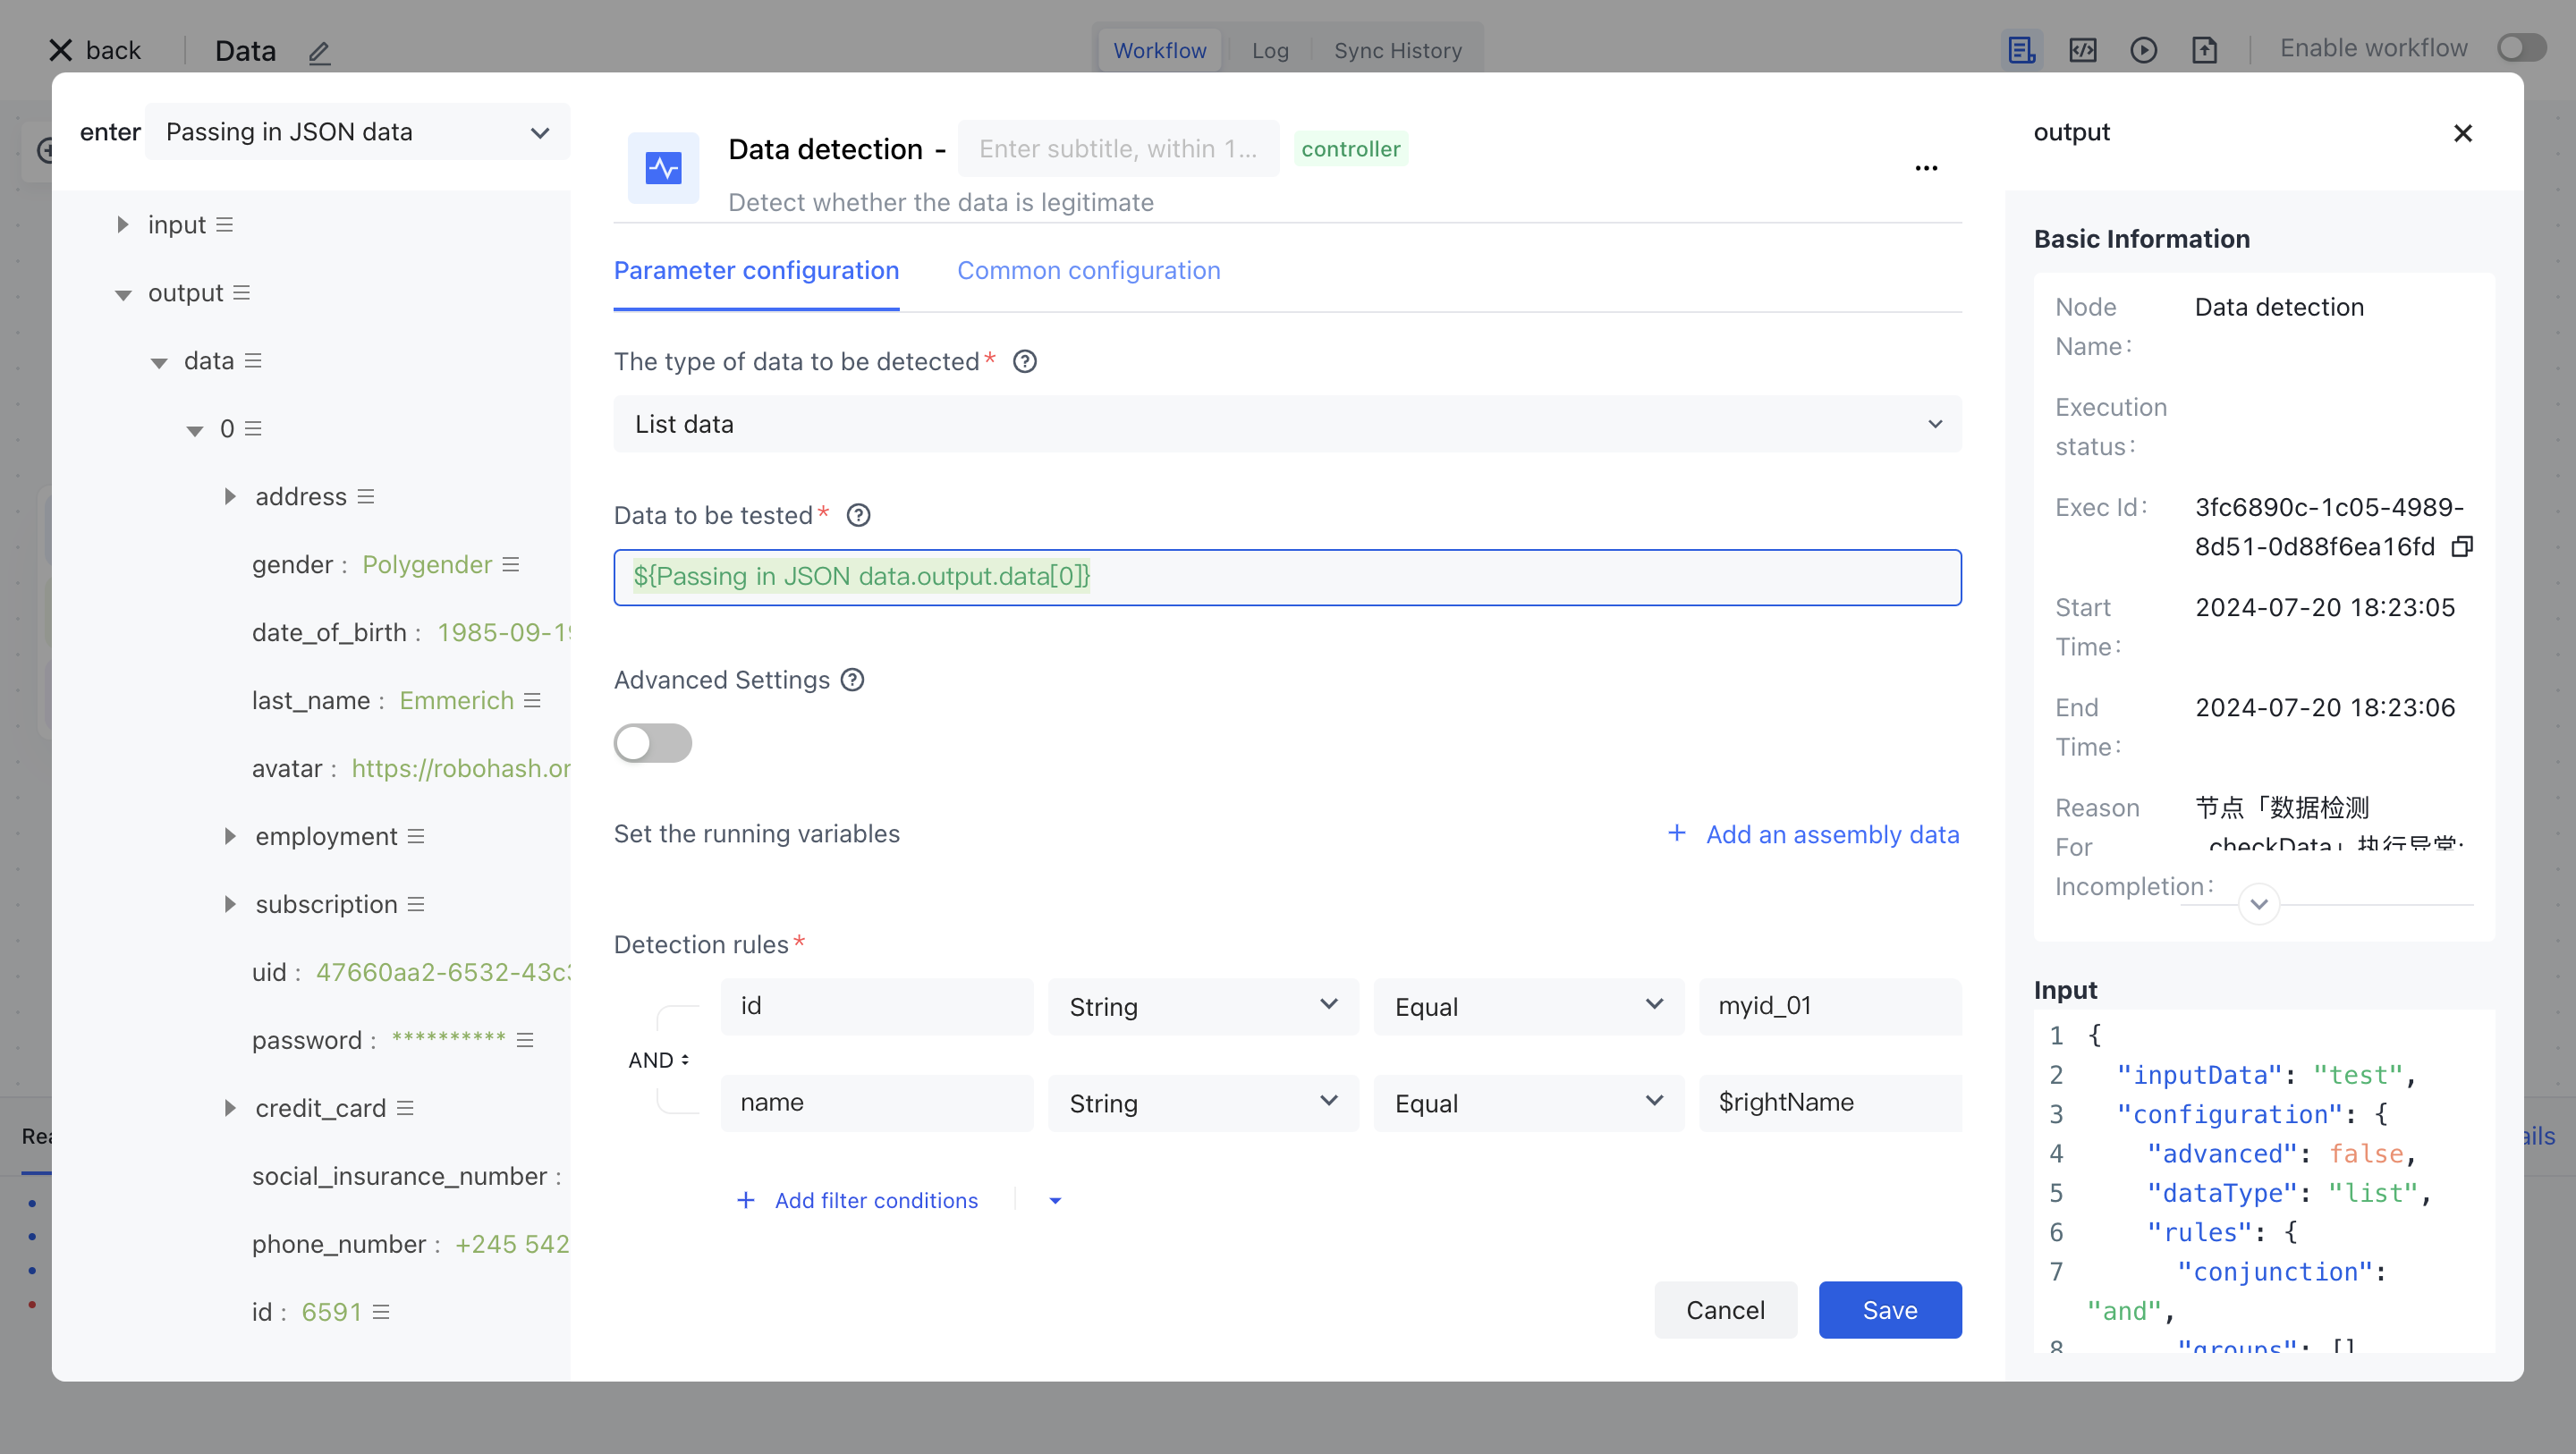This screenshot has height=1454, width=2576.
Task: Enable the Advanced Settings switch
Action: pos(652,743)
